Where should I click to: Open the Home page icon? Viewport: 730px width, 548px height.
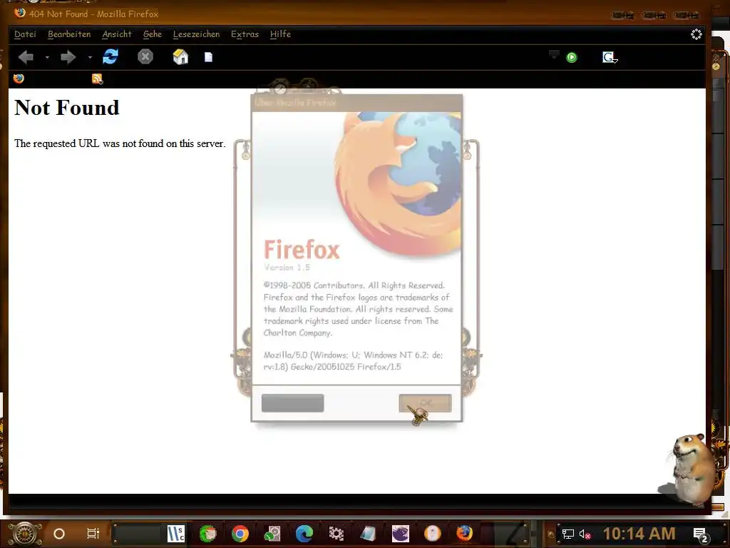click(180, 57)
